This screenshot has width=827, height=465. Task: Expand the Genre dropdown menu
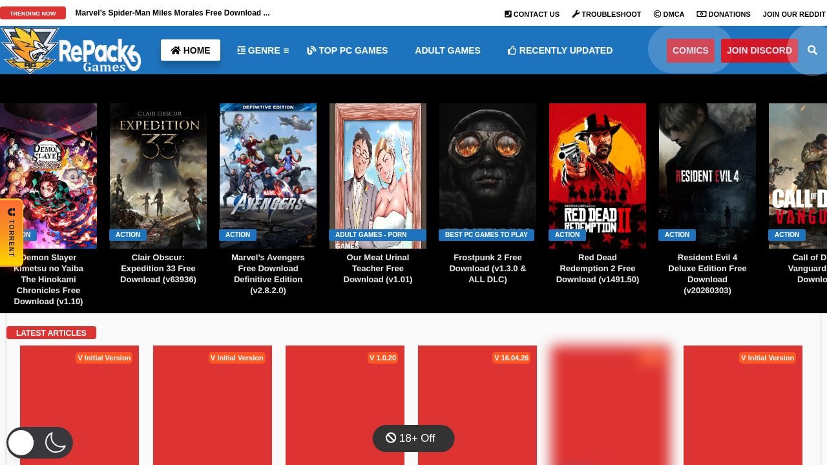263,50
